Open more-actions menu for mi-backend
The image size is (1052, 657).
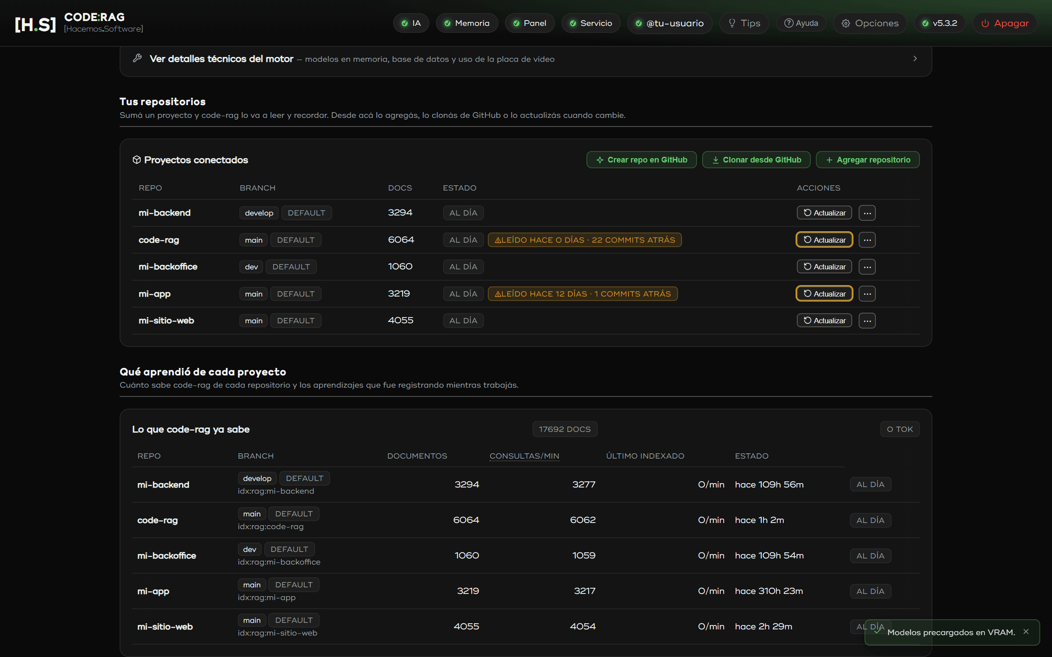(x=867, y=213)
